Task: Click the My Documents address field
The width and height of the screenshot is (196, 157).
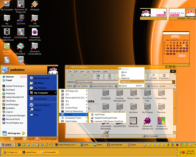Action: 124,82
